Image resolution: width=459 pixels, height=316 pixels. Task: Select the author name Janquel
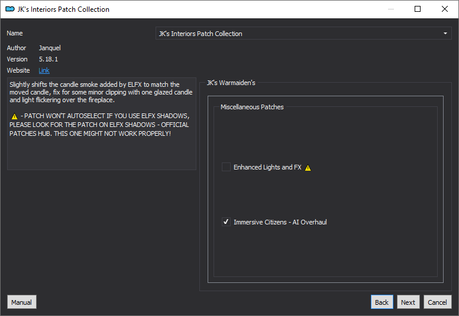click(x=50, y=48)
